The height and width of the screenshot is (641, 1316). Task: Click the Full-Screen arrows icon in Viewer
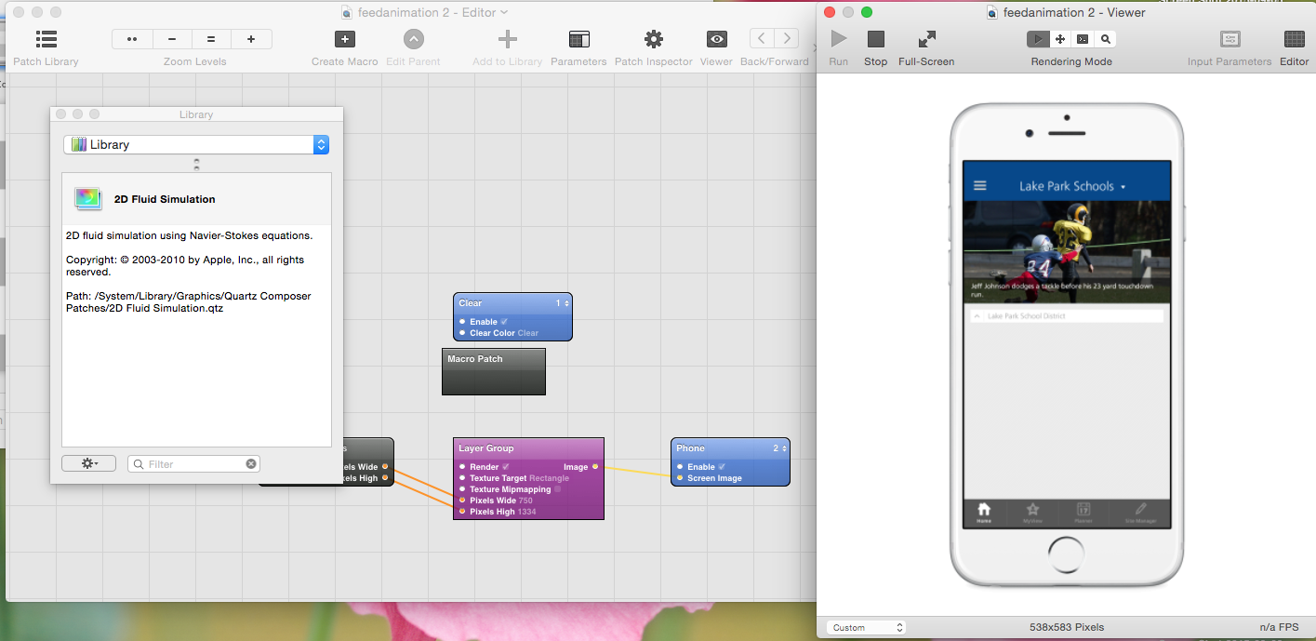(x=926, y=39)
